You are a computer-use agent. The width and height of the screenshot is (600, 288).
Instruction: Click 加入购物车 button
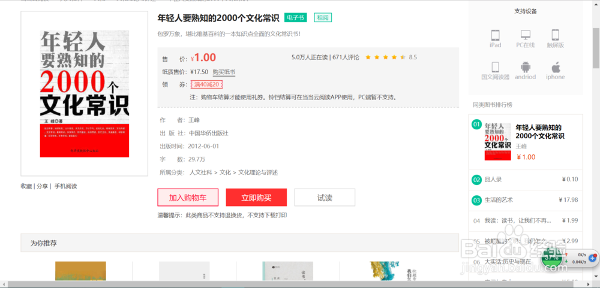pyautogui.click(x=188, y=198)
